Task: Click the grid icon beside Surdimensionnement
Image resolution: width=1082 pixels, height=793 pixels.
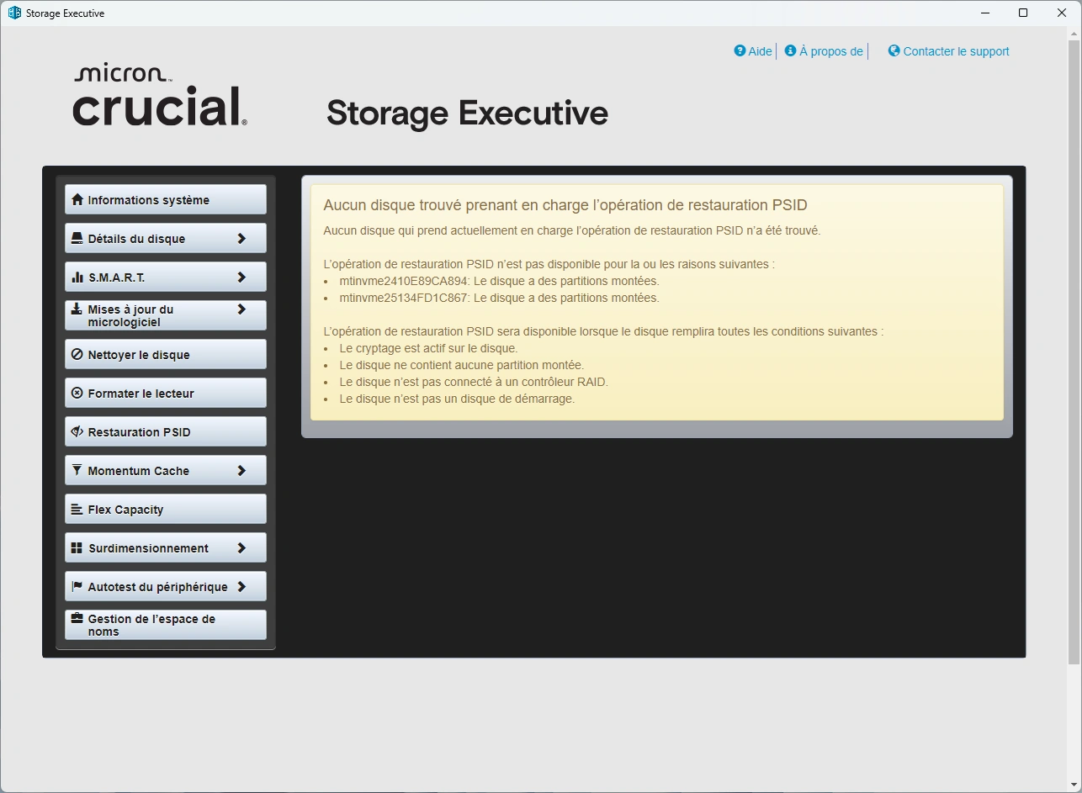Action: point(77,547)
